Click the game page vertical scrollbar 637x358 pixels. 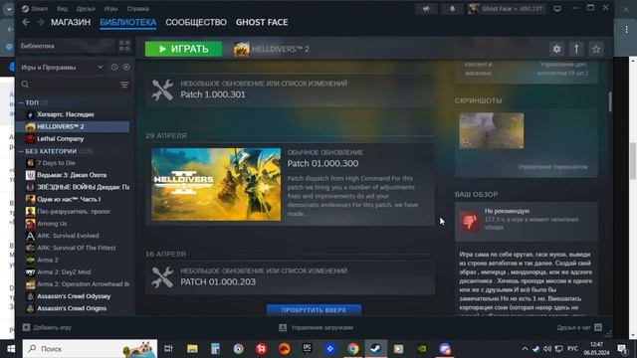[610, 101]
